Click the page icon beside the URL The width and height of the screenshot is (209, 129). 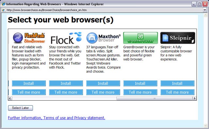4,10
